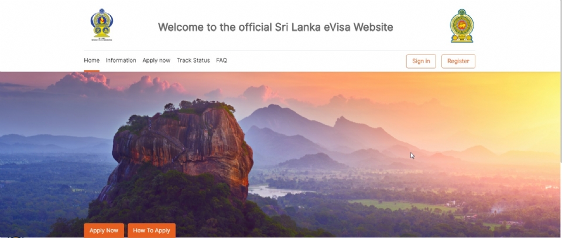Open the FAQ navigation link

[221, 60]
